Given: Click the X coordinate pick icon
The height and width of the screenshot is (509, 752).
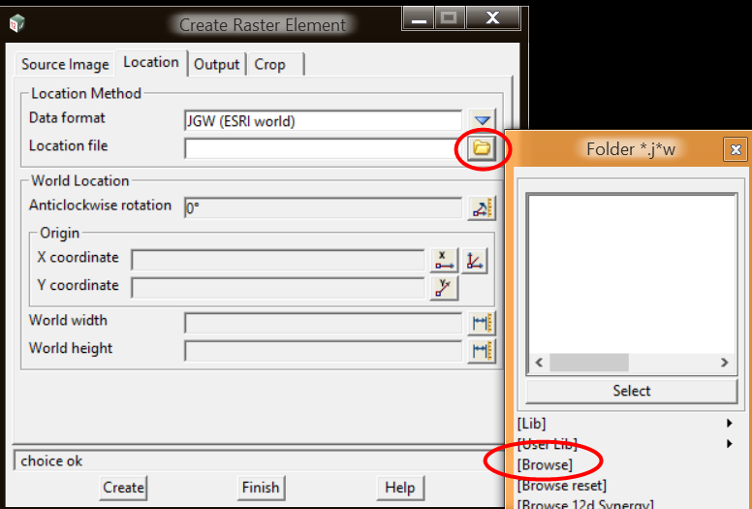Looking at the screenshot, I should tap(444, 261).
